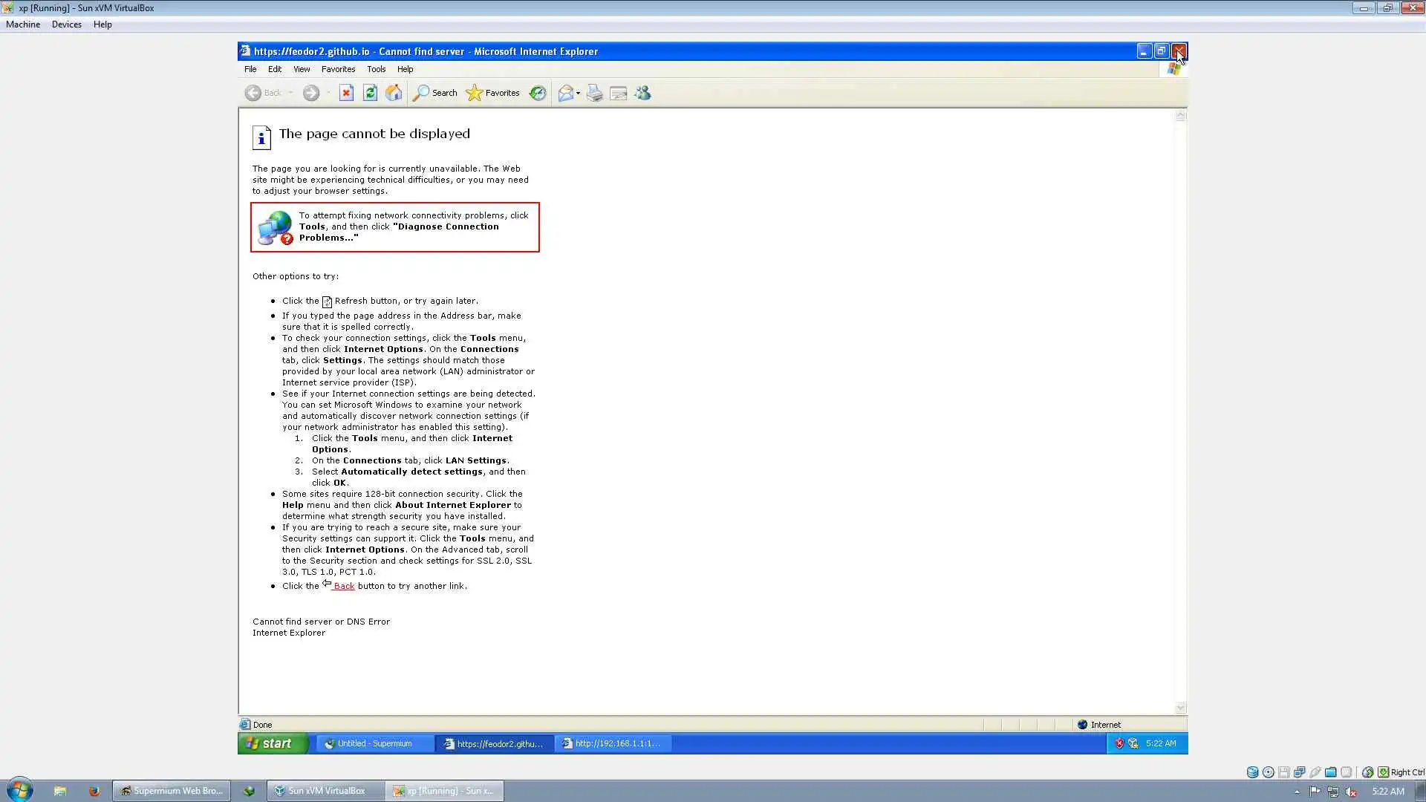
Task: Click the Edit page toolbar icon
Action: coord(618,93)
